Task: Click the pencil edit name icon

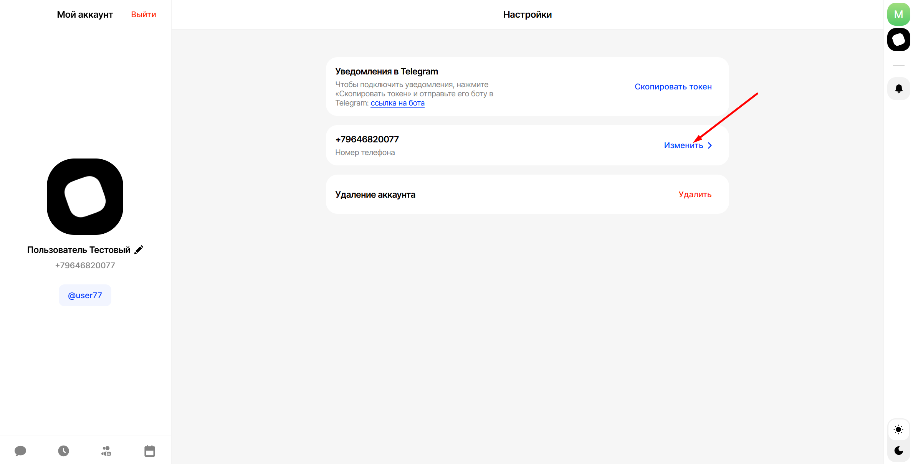Action: coord(139,249)
